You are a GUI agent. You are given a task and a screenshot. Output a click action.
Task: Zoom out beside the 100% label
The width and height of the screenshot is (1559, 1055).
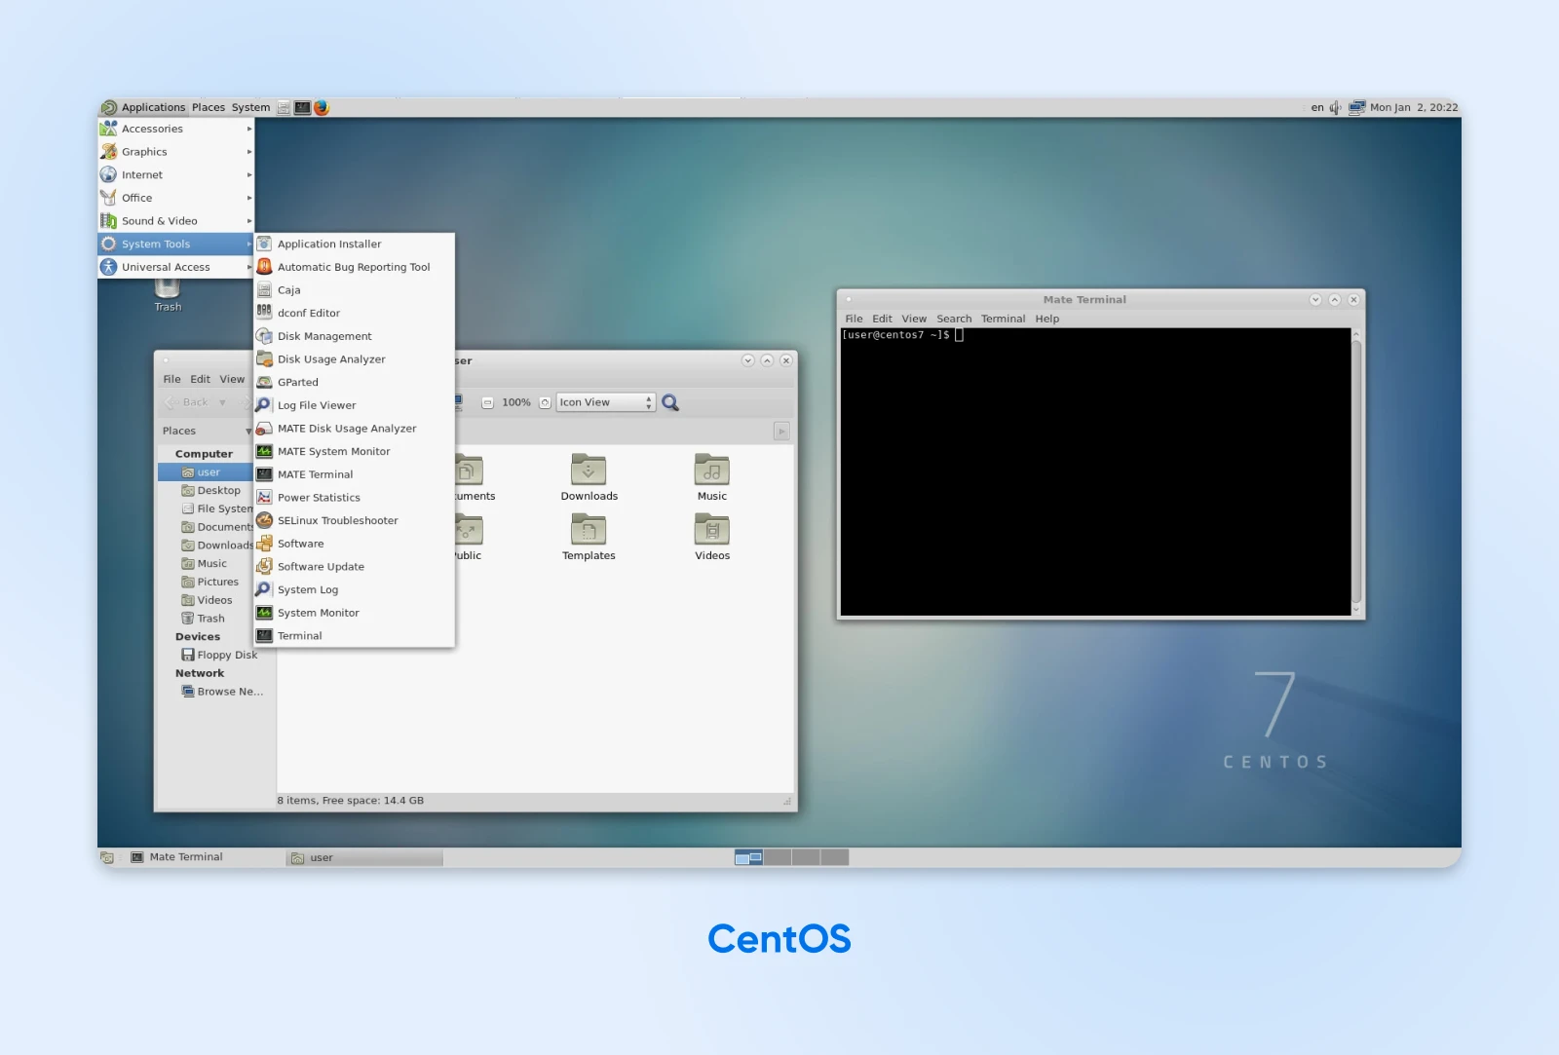tap(488, 402)
